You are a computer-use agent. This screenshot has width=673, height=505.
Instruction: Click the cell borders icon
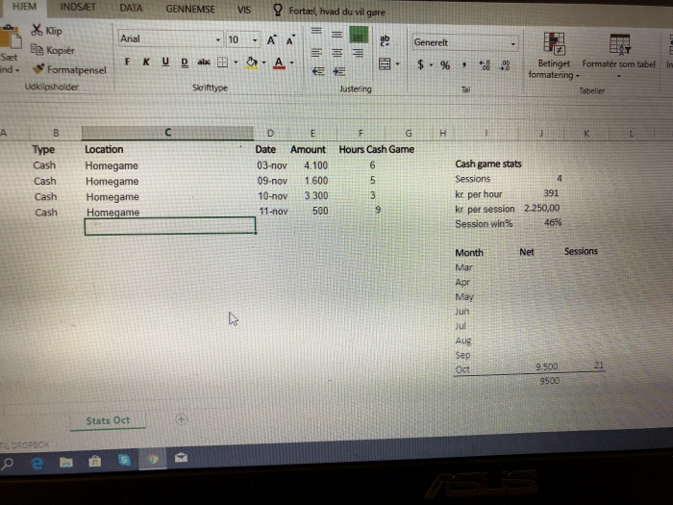coord(222,63)
